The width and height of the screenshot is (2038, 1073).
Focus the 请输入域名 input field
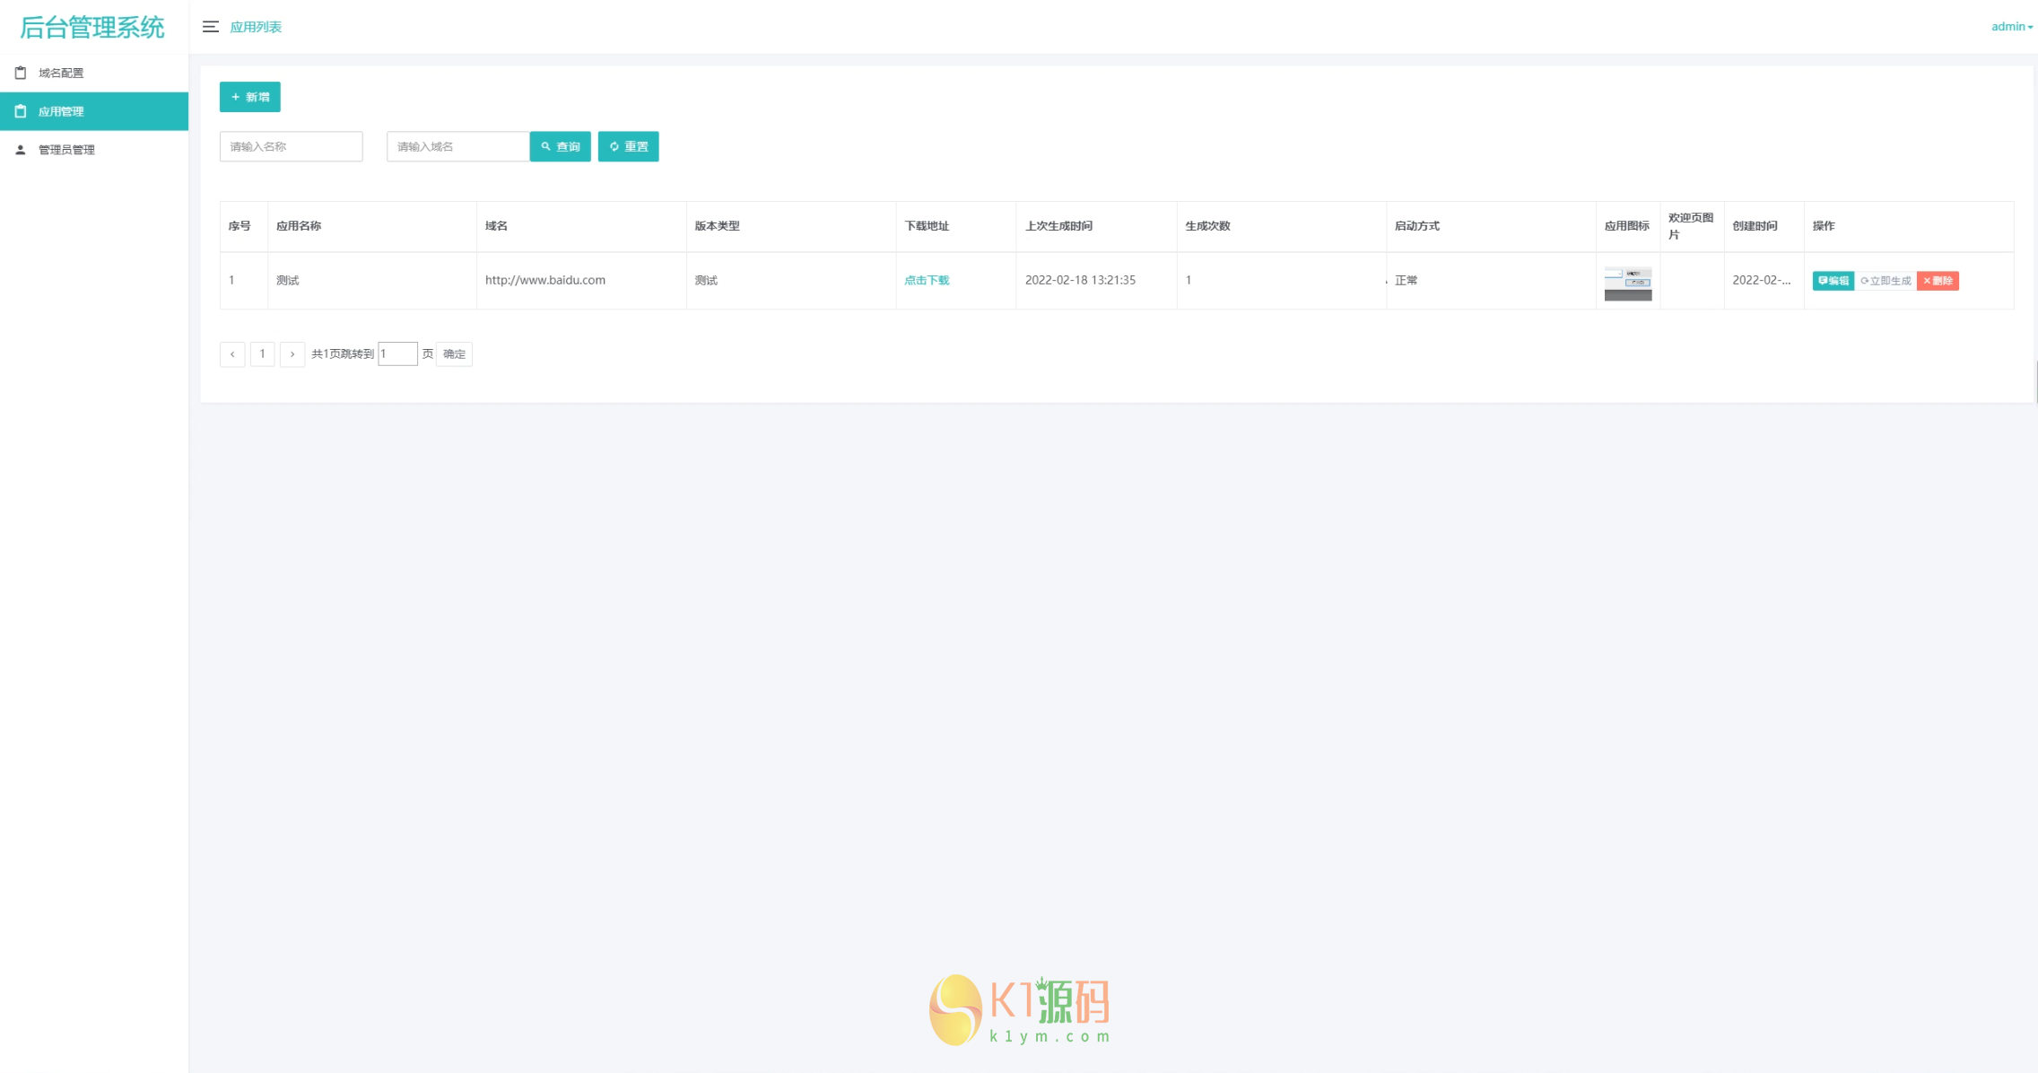(x=457, y=146)
